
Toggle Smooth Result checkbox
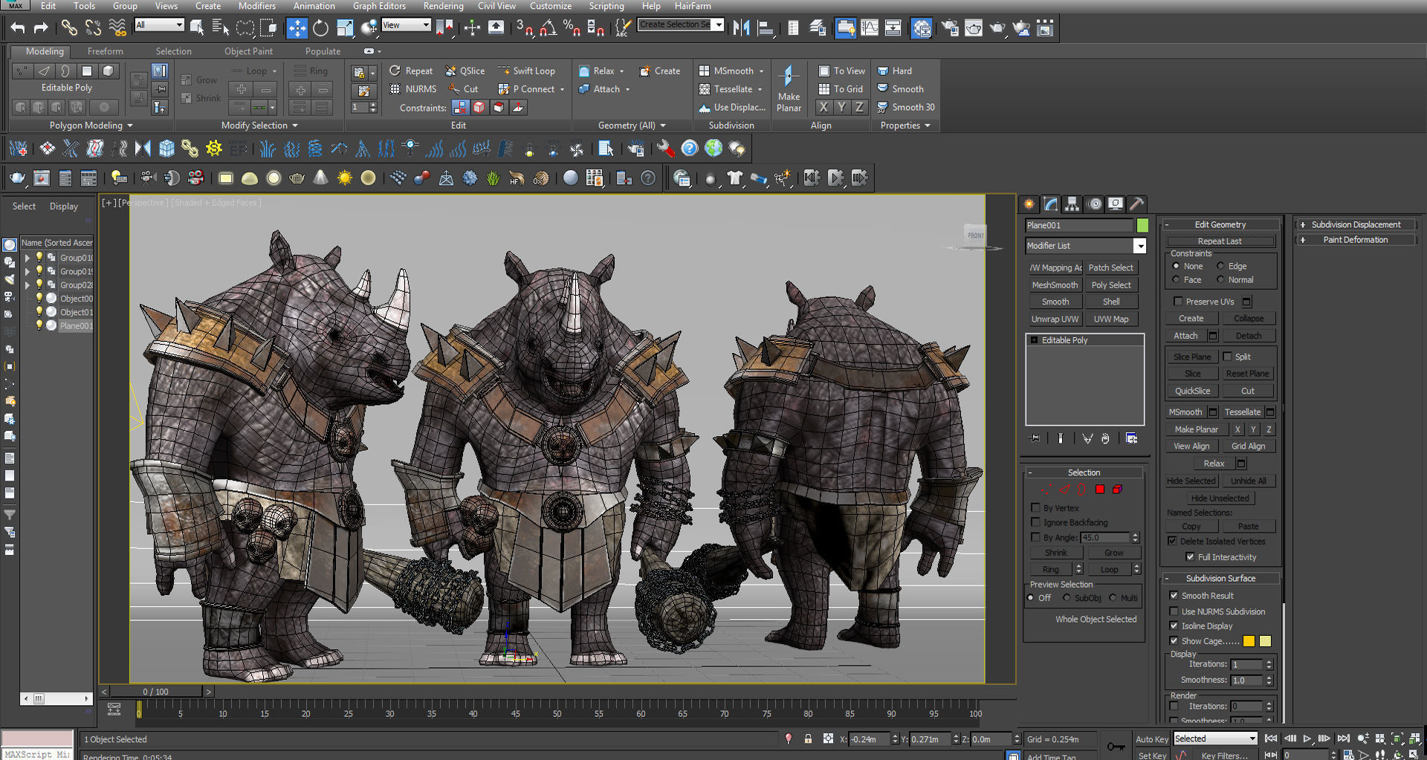pyautogui.click(x=1174, y=595)
